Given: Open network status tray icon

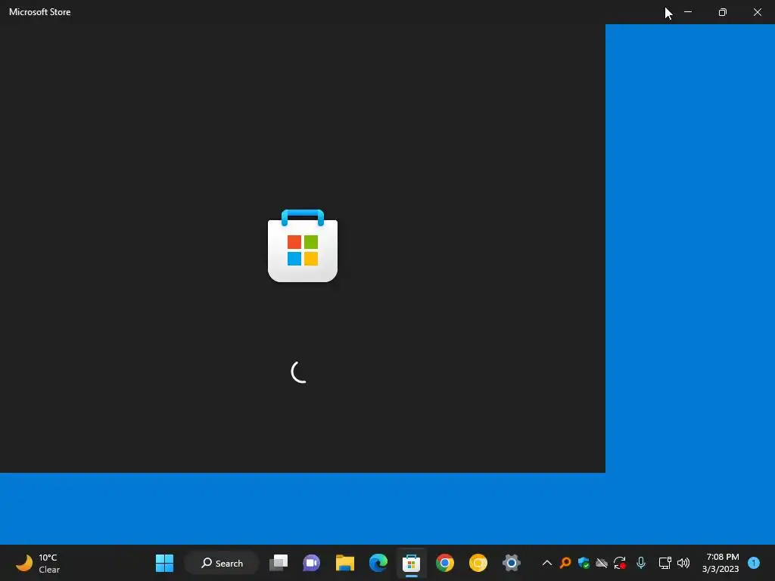Looking at the screenshot, I should [x=665, y=563].
